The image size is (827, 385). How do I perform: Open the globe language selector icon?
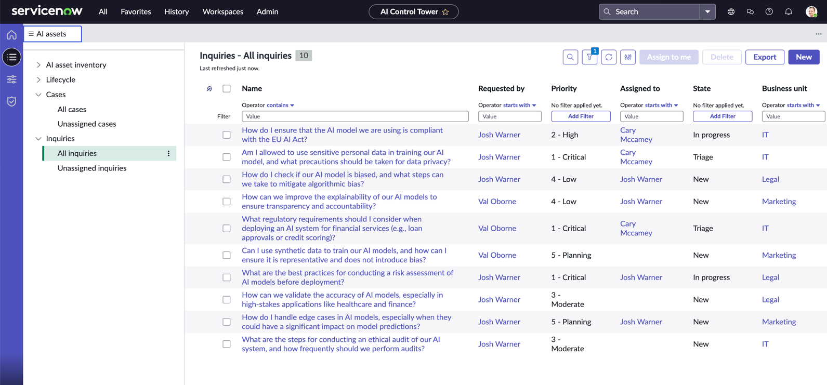point(731,11)
